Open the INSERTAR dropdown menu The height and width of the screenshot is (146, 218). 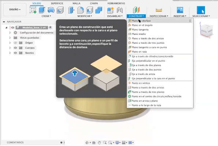pos(180,16)
